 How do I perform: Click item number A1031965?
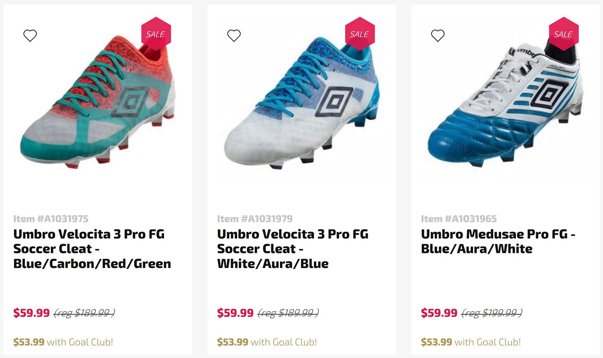coord(459,219)
